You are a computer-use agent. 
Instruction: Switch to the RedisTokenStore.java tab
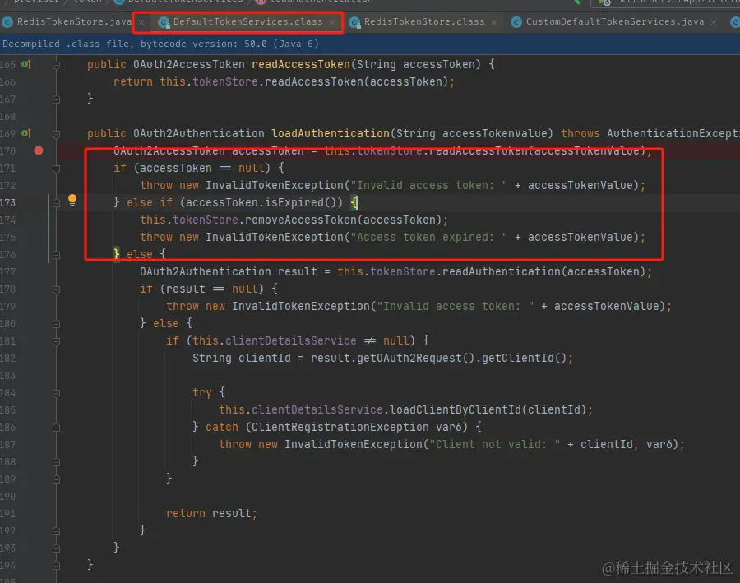74,21
